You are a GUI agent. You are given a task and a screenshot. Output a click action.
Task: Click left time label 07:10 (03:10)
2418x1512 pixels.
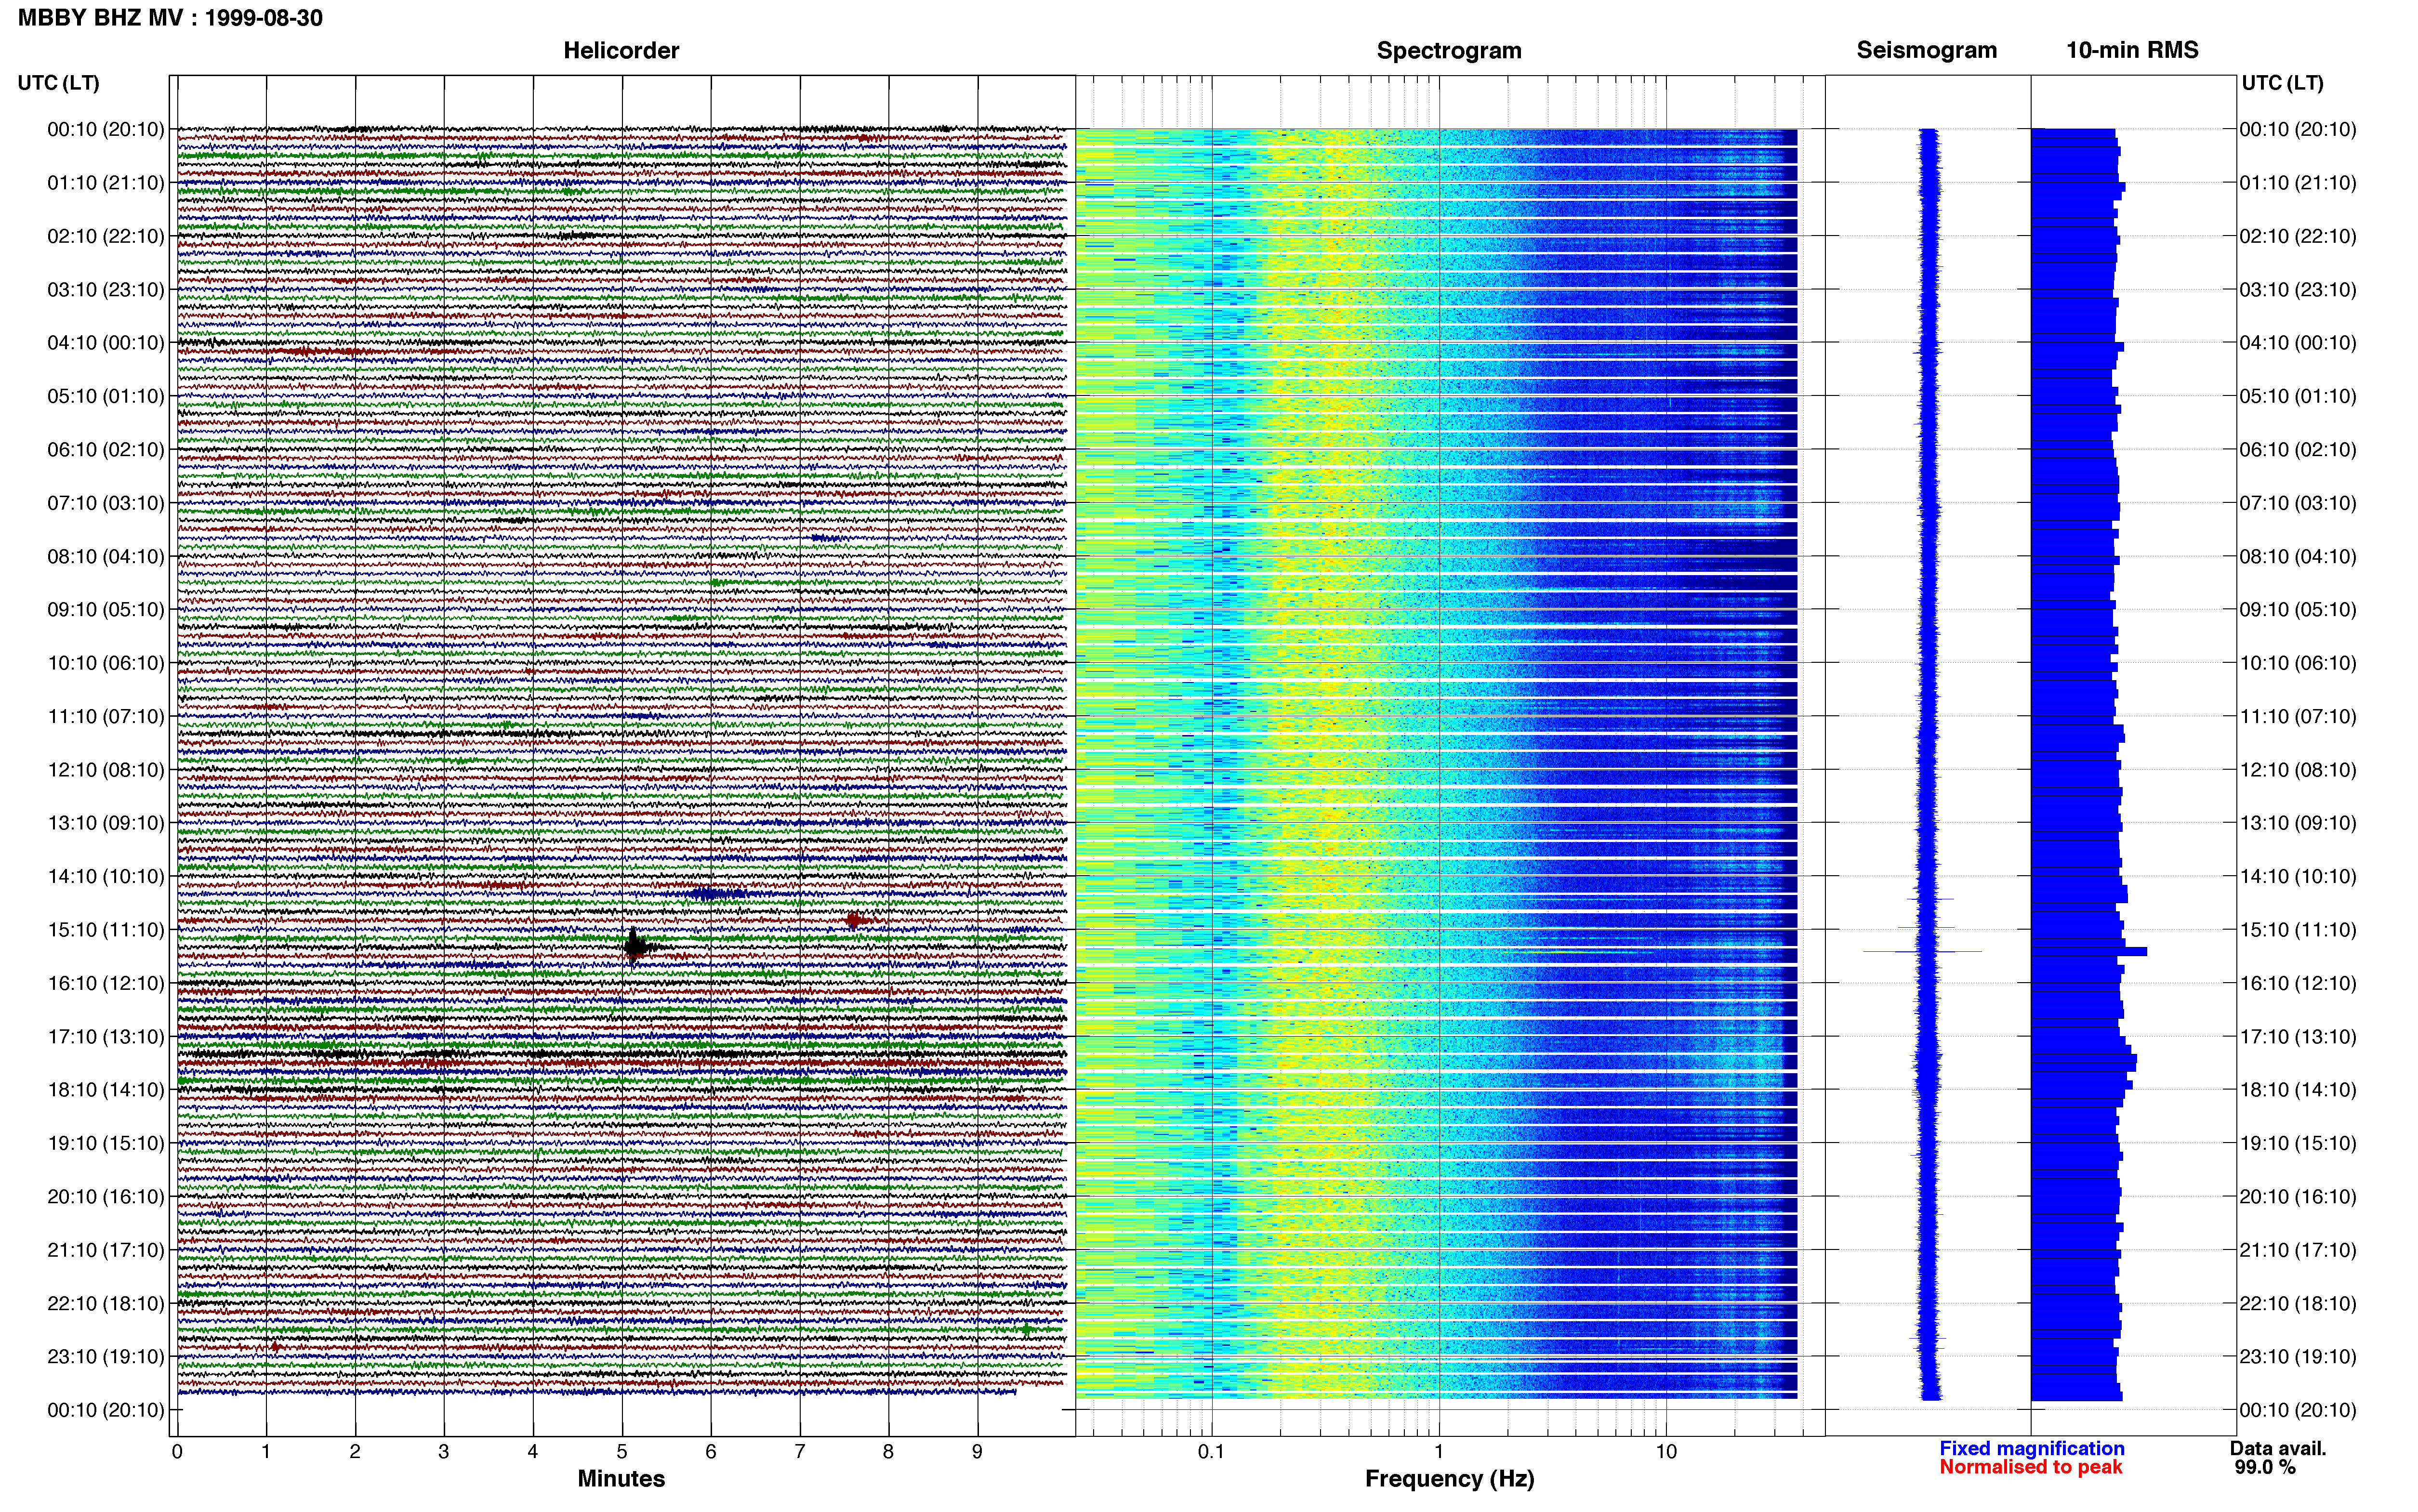tap(106, 502)
